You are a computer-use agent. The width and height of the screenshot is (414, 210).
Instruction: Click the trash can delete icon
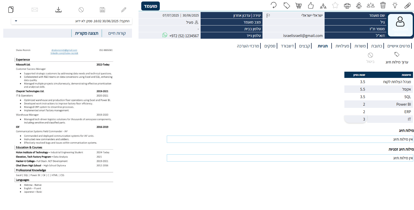point(383,5)
